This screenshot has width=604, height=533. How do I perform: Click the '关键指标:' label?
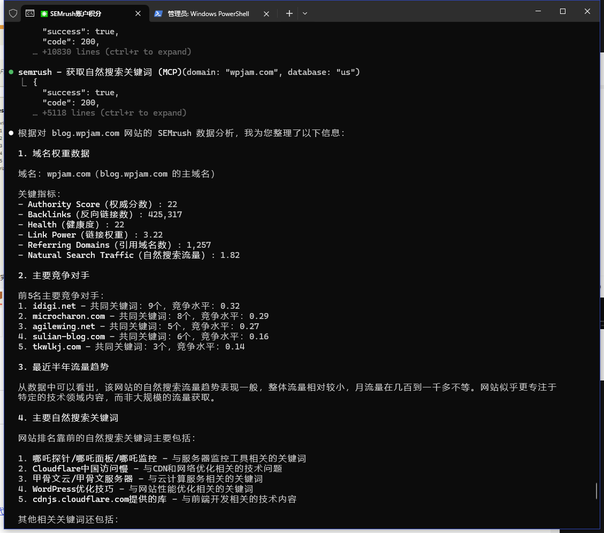click(x=39, y=194)
